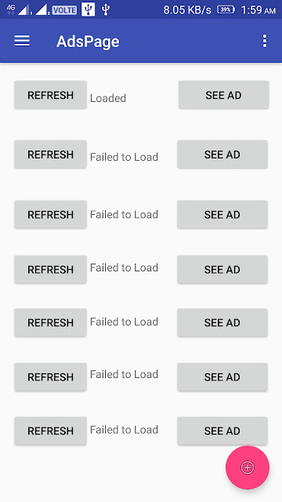Click the last row SEE AD button
This screenshot has height=502, width=282.
click(222, 431)
